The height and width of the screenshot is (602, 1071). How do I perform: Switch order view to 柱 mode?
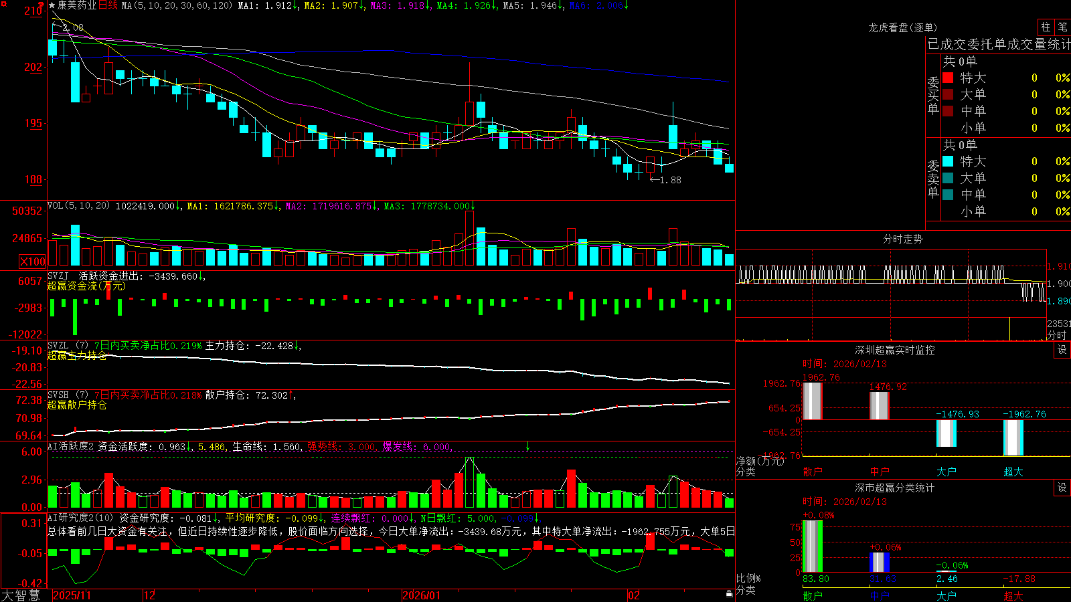coord(1046,27)
